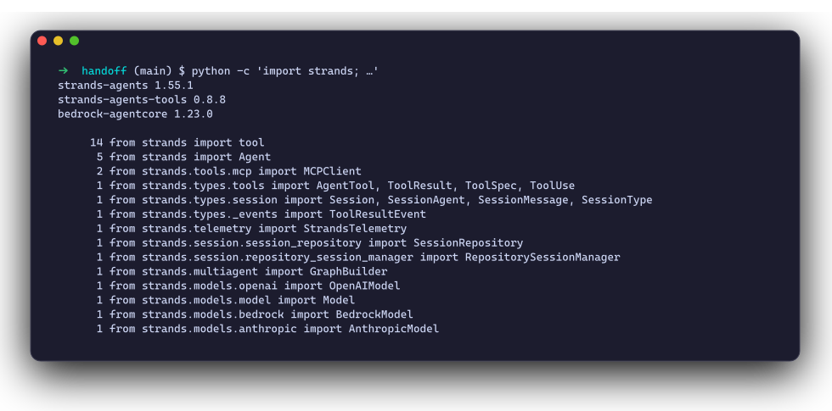Click the 'strands-agents 1.55.1' version line
This screenshot has width=832, height=411.
pyautogui.click(x=126, y=86)
